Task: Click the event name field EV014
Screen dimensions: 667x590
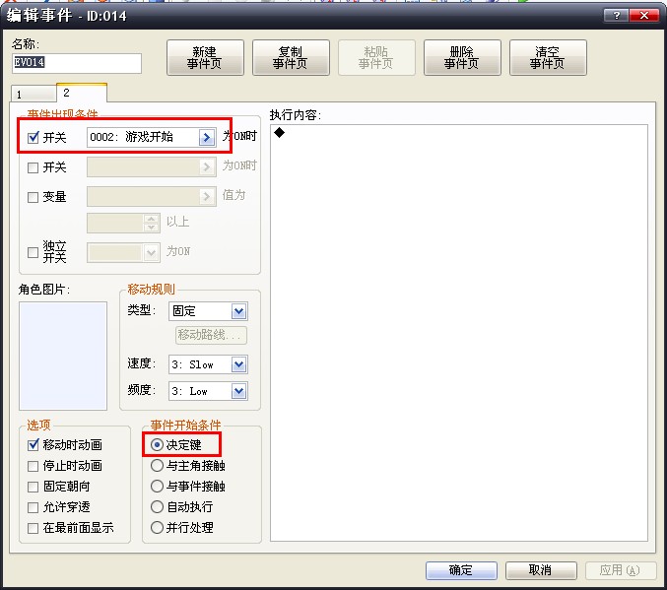Action: [x=77, y=63]
